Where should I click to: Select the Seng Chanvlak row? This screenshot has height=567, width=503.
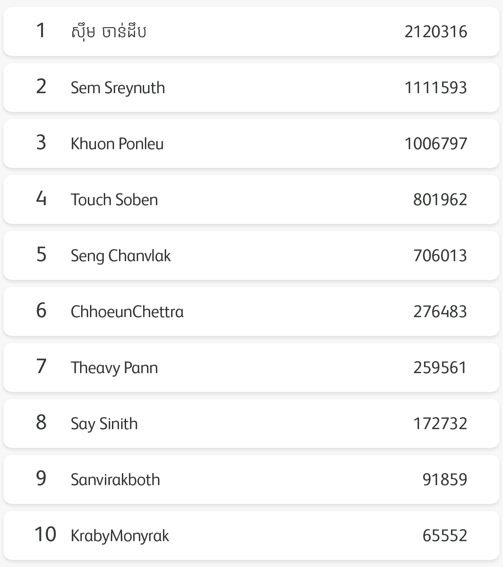coord(252,256)
